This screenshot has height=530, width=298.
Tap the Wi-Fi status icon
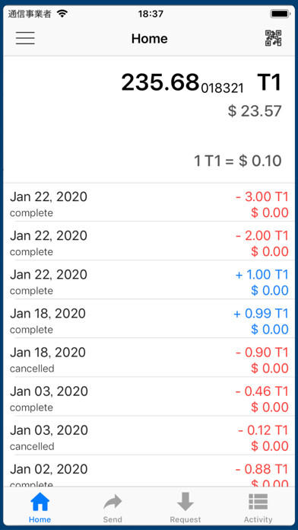[62, 14]
